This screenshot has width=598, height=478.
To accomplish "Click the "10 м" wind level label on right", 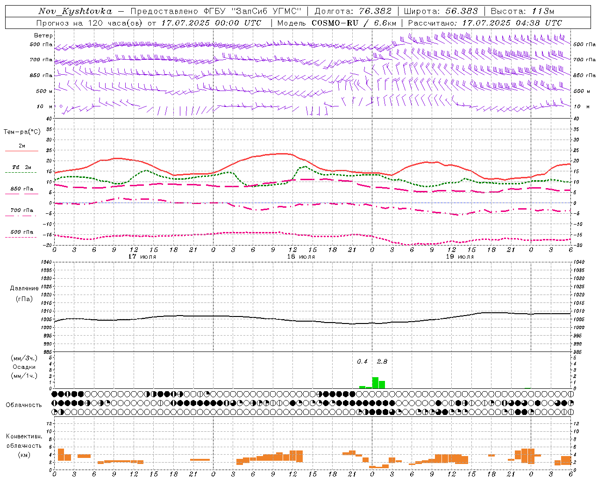I will point(581,106).
